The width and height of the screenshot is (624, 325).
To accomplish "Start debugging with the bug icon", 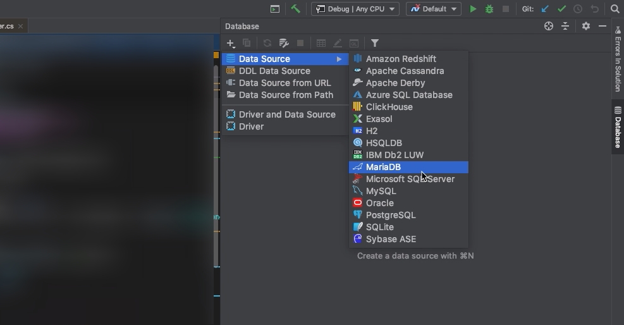I will click(x=489, y=9).
